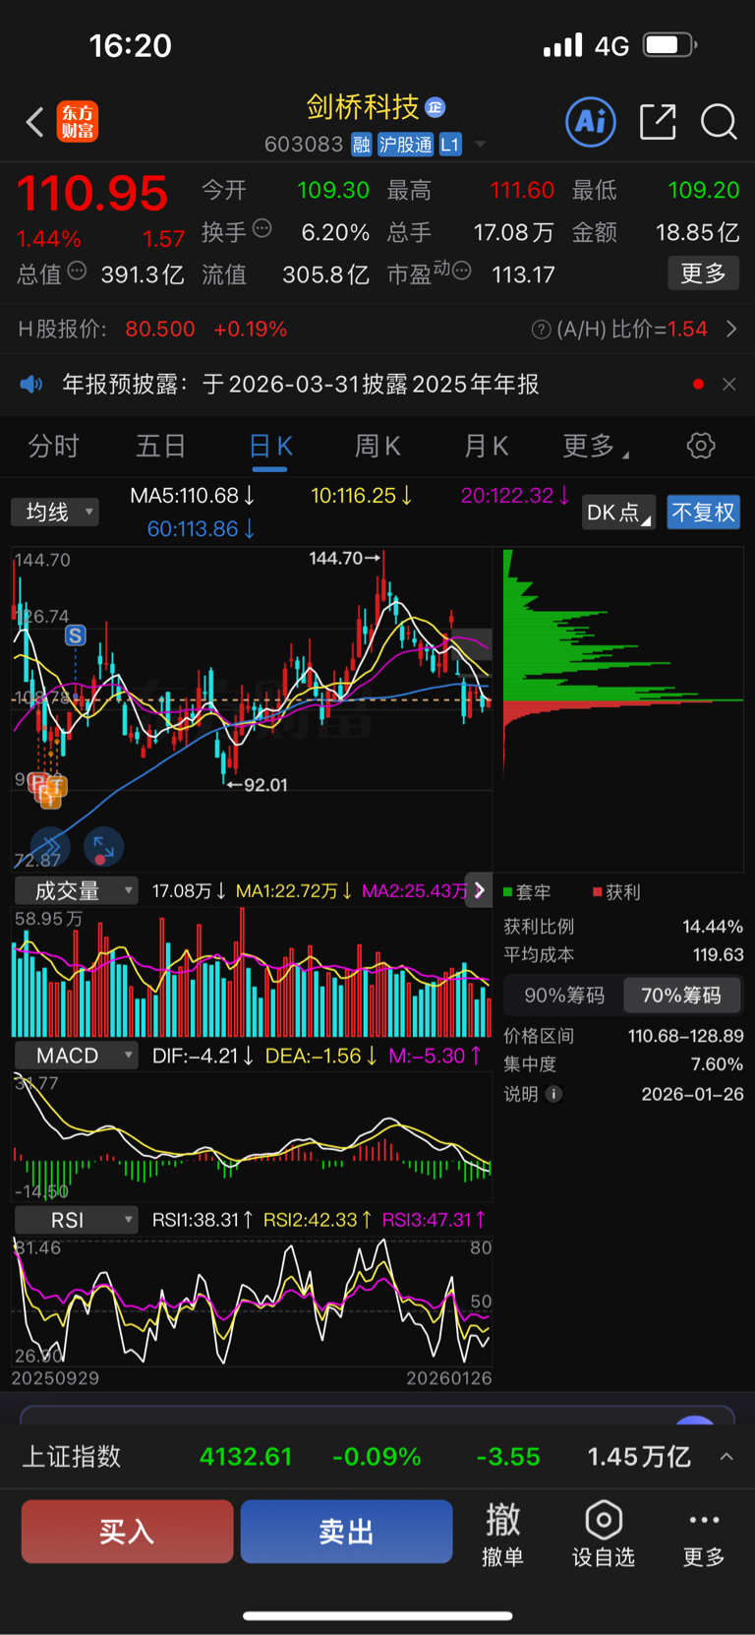Tap the 融 margin badge
Viewport: 755px width, 1635px height.
tap(362, 145)
